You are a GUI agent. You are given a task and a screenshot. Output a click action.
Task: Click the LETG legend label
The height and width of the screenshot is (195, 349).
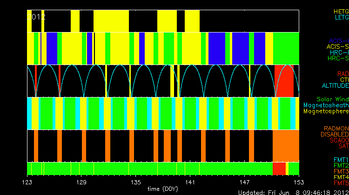[340, 17]
